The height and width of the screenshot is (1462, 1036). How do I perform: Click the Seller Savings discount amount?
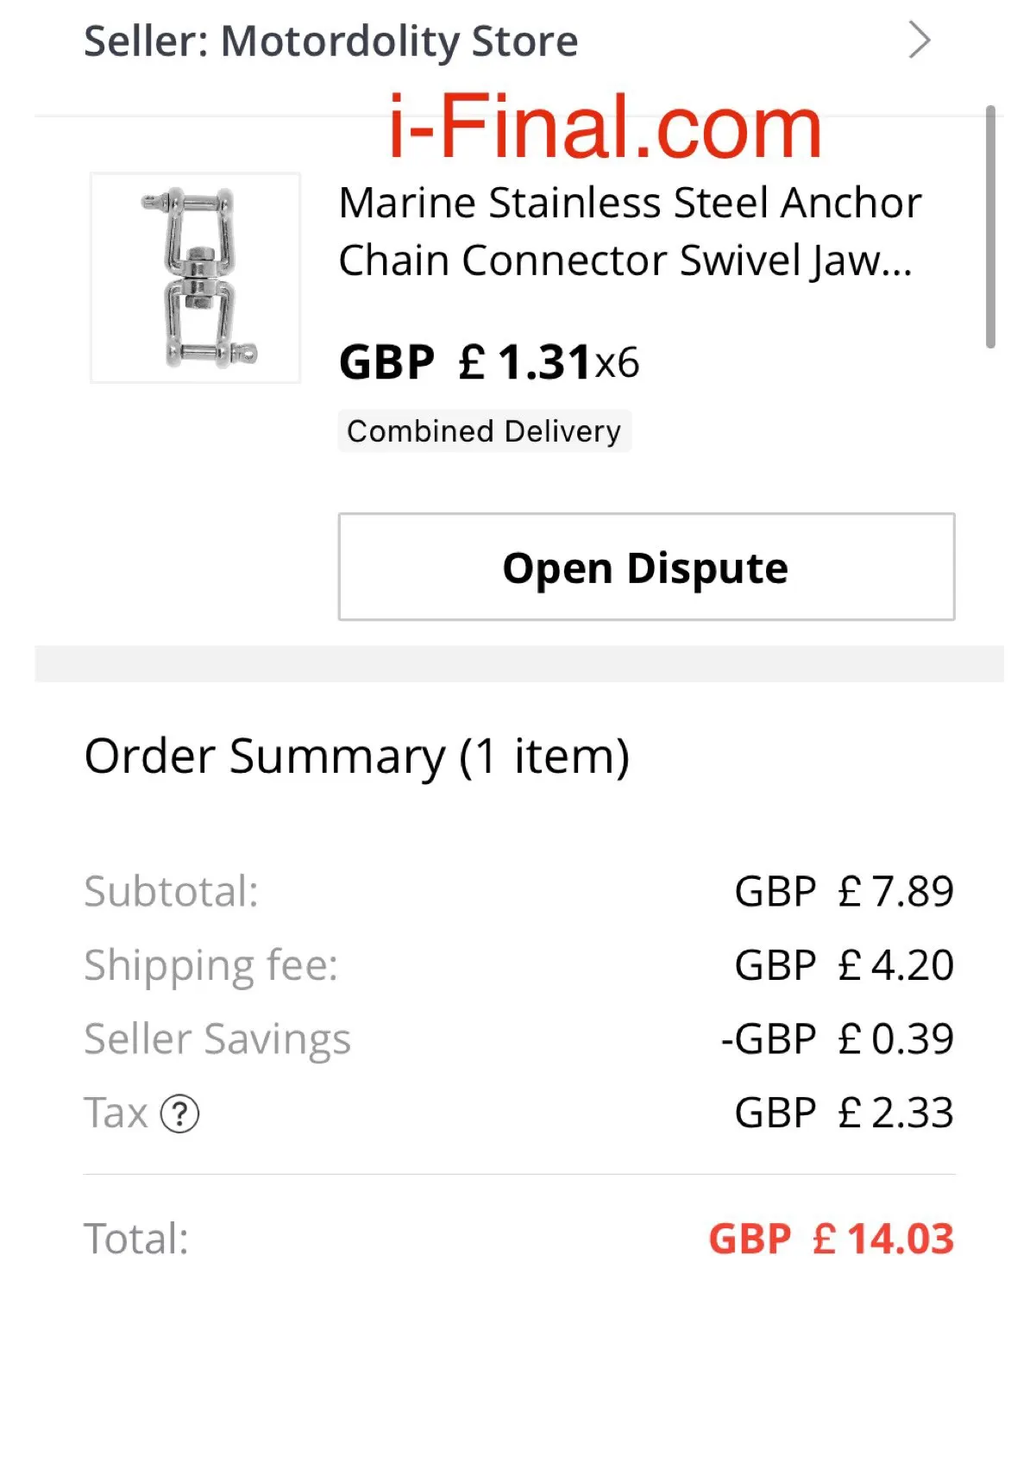point(837,1038)
